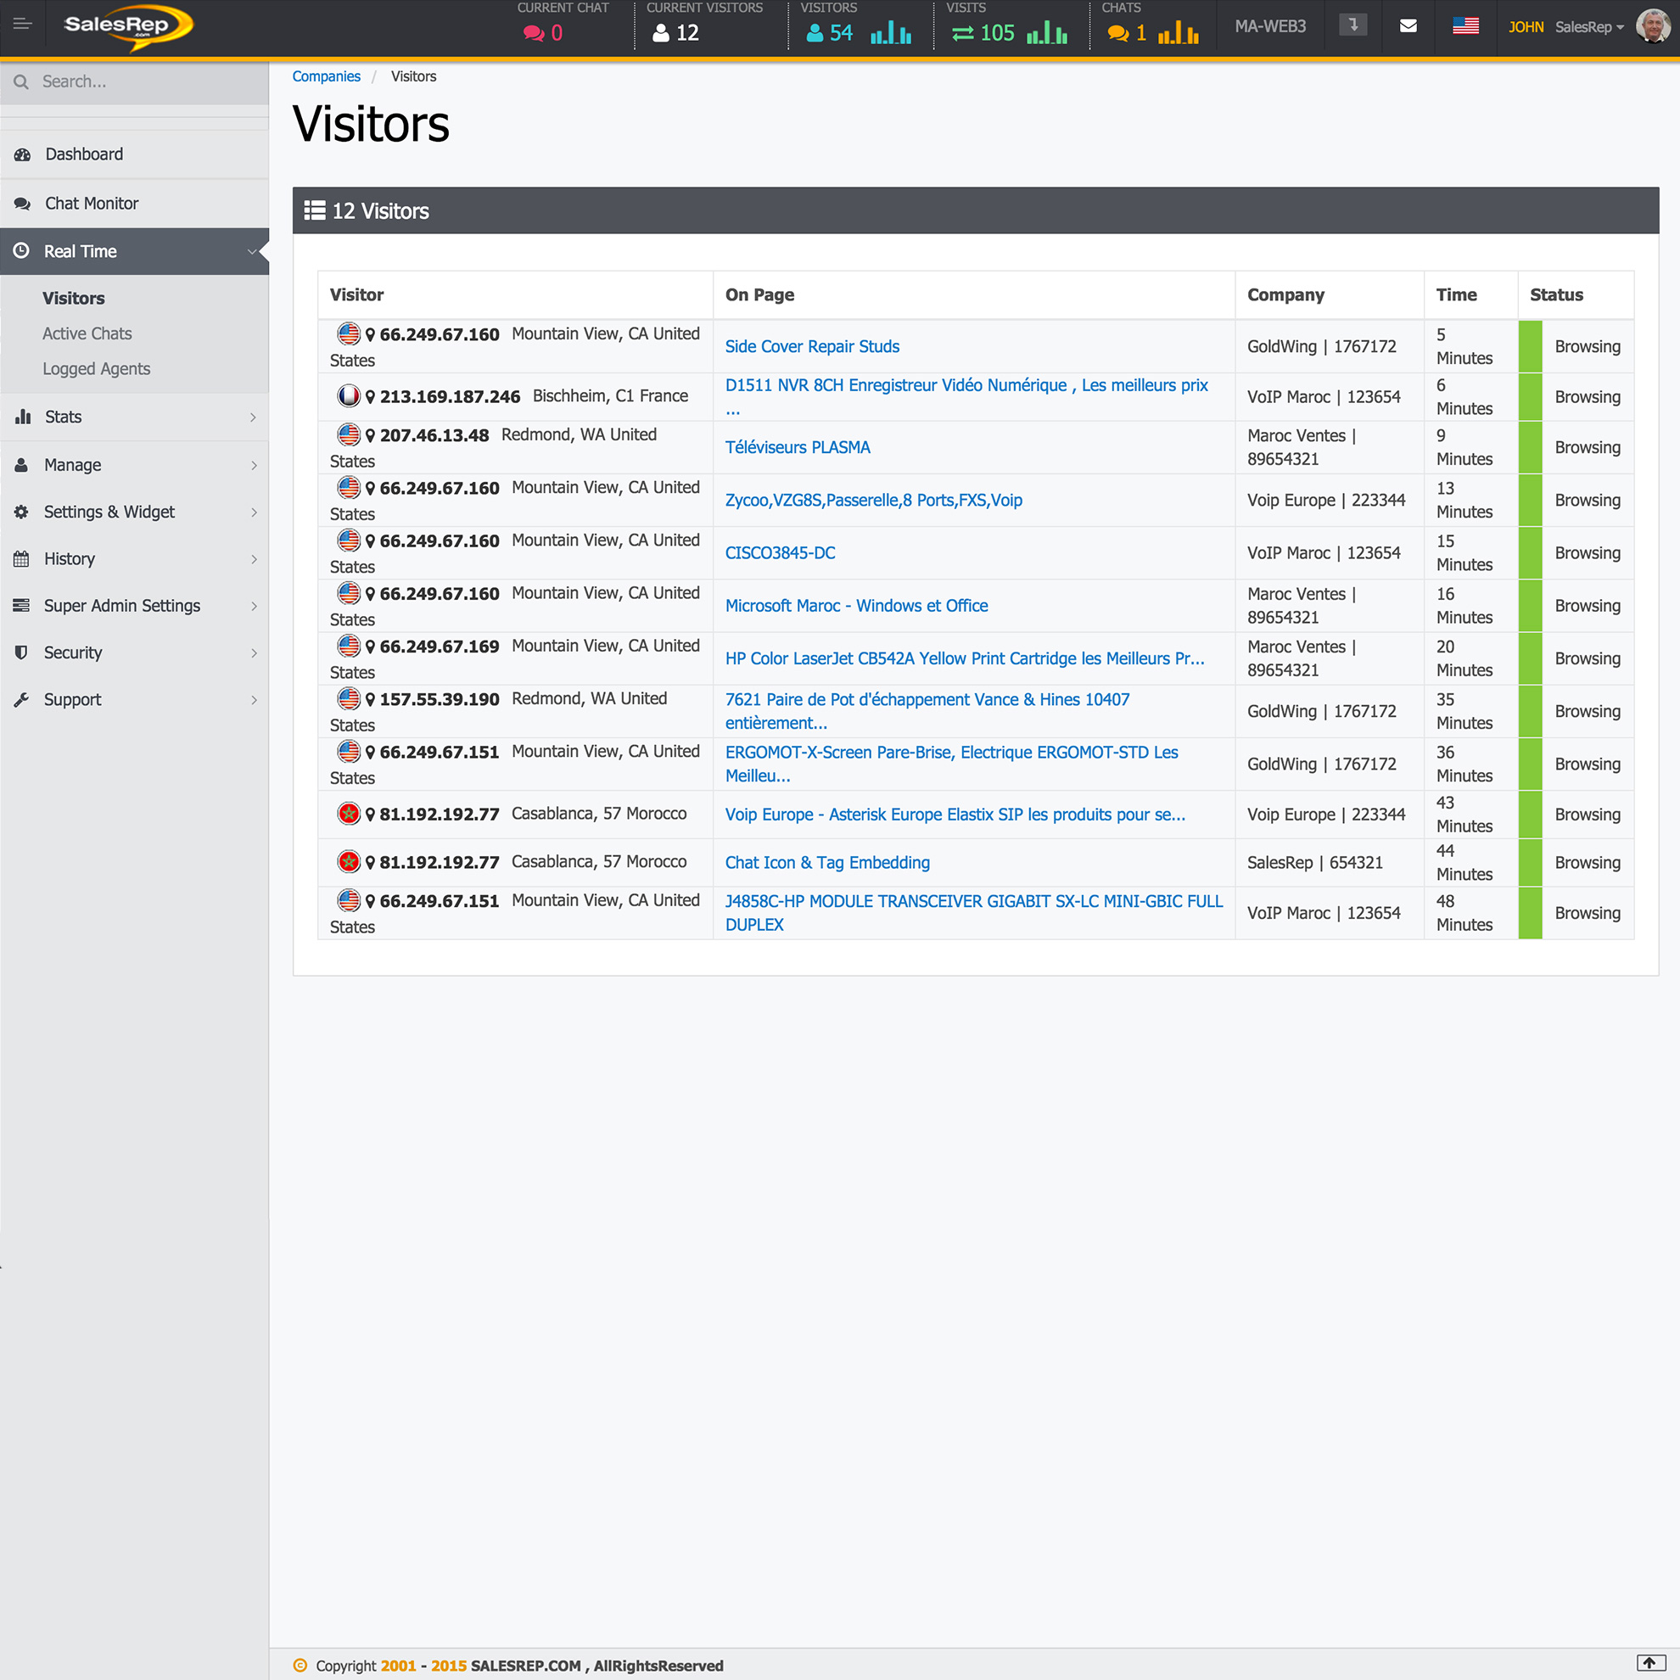The width and height of the screenshot is (1680, 1680).
Task: Click the Current Visitors person icon
Action: click(x=661, y=33)
